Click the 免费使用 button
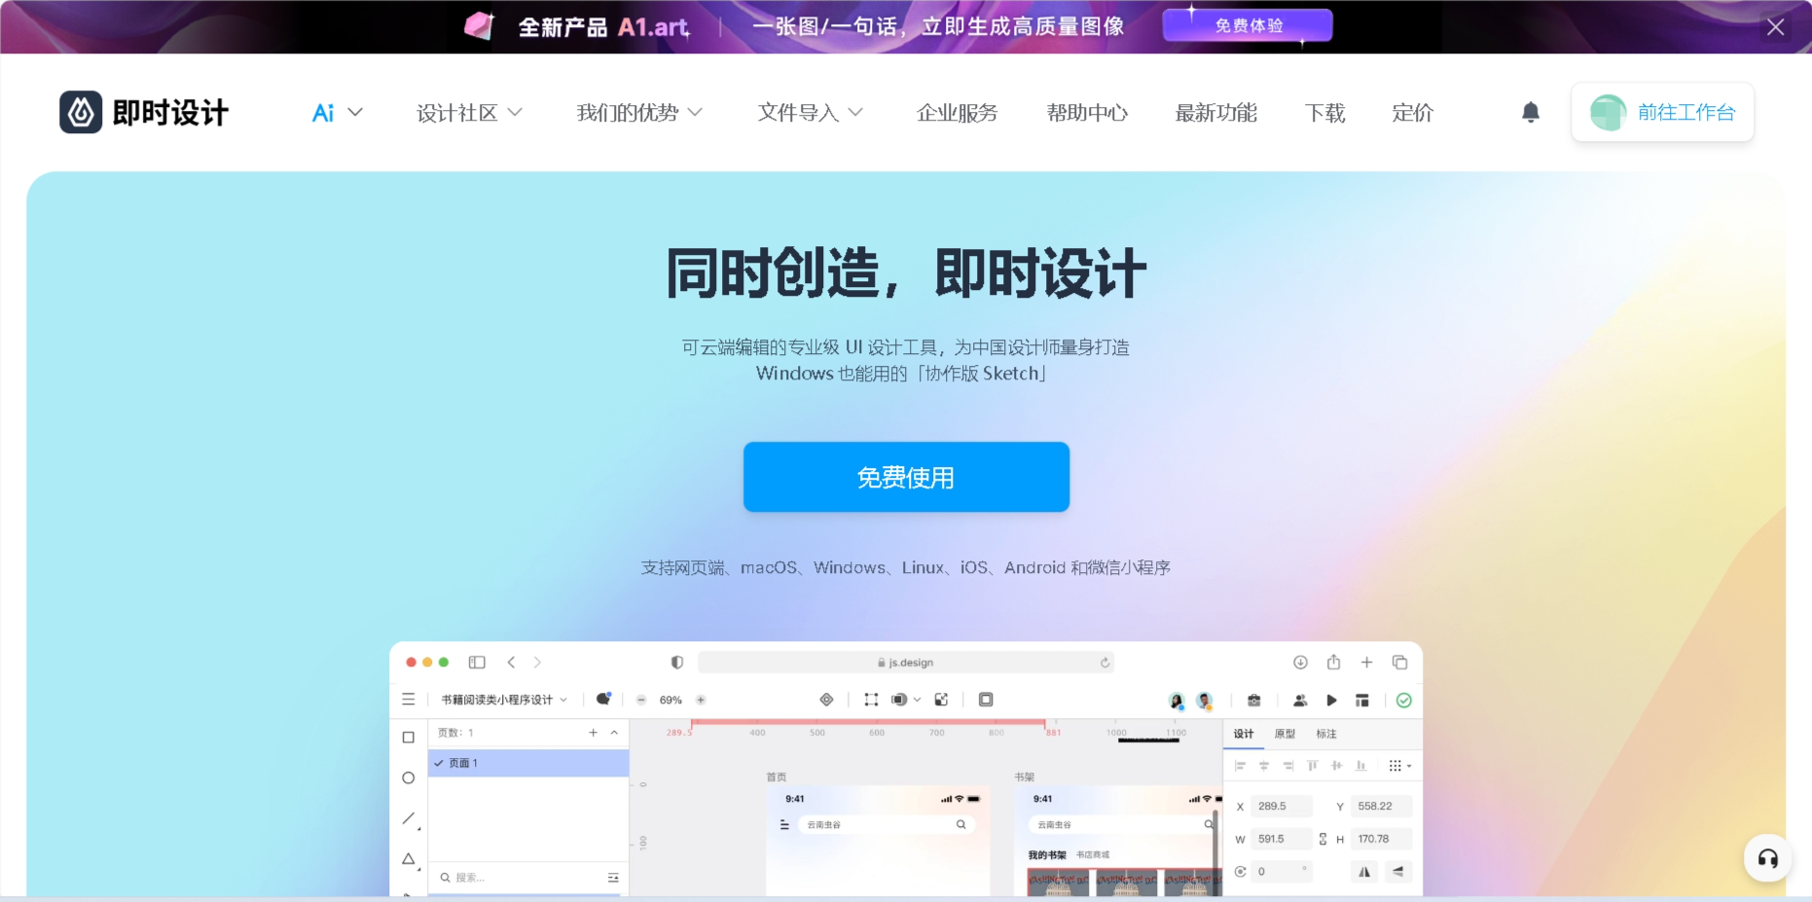This screenshot has width=1812, height=902. pyautogui.click(x=906, y=477)
